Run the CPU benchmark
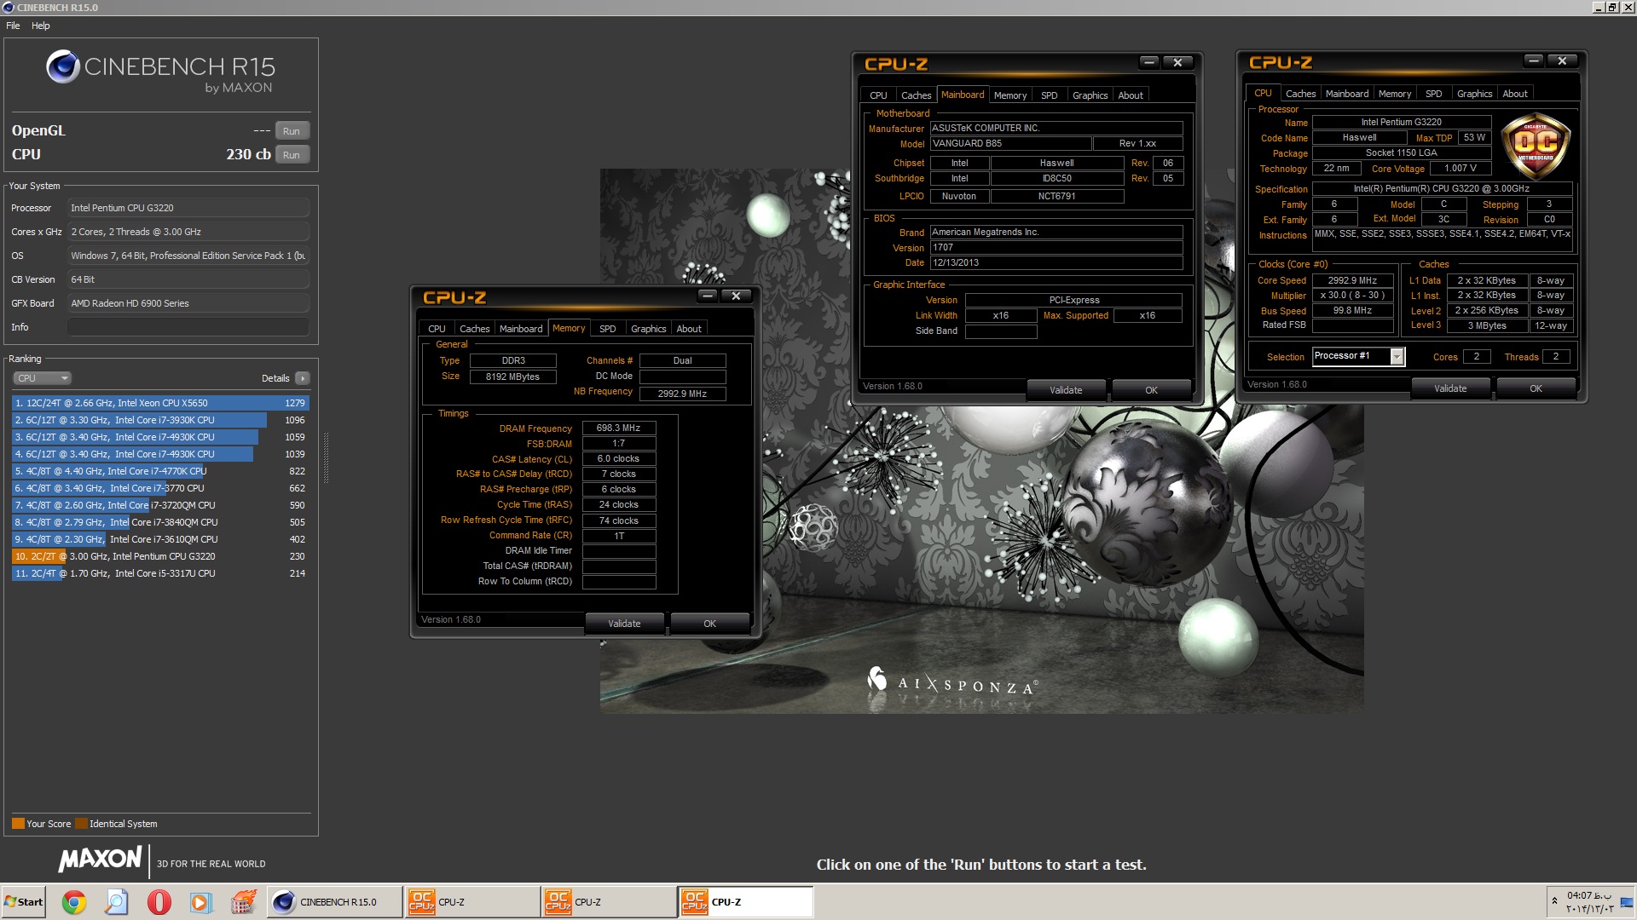This screenshot has width=1637, height=920. click(292, 155)
